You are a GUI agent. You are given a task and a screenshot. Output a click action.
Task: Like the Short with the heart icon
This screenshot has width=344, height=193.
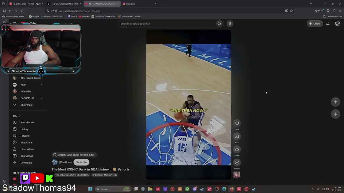click(x=237, y=123)
